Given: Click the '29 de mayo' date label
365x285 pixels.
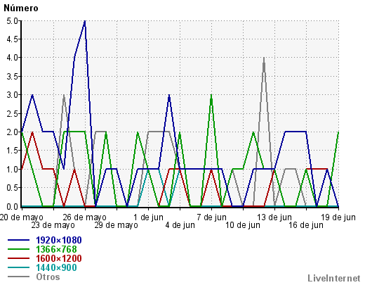Looking at the screenshot, I should coord(117,225).
